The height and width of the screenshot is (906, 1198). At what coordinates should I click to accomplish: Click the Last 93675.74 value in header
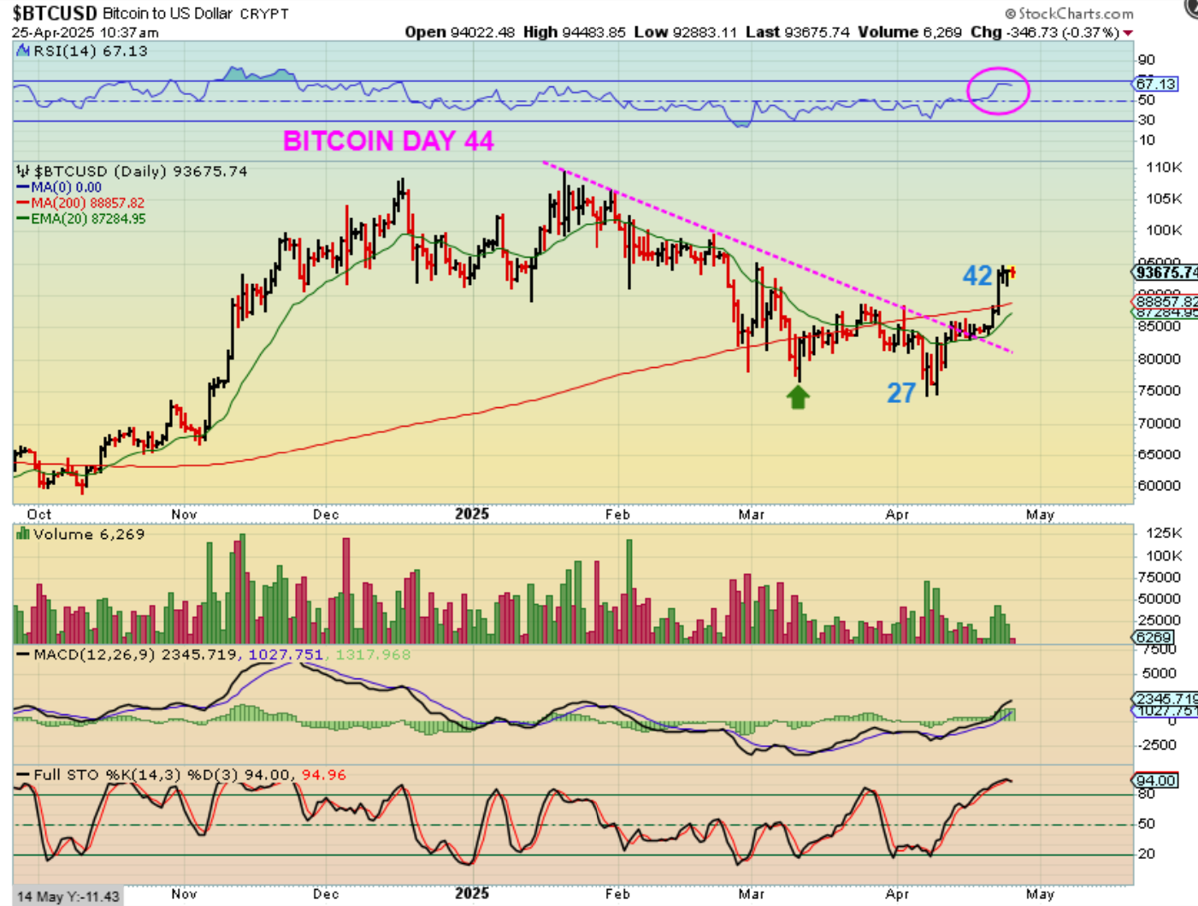(798, 33)
